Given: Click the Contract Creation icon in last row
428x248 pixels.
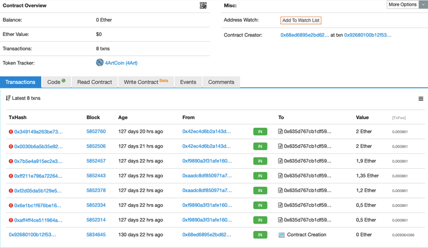Looking at the screenshot, I should coord(281,235).
